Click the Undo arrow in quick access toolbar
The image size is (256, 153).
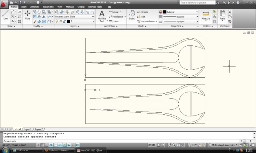pyautogui.click(x=25, y=2)
